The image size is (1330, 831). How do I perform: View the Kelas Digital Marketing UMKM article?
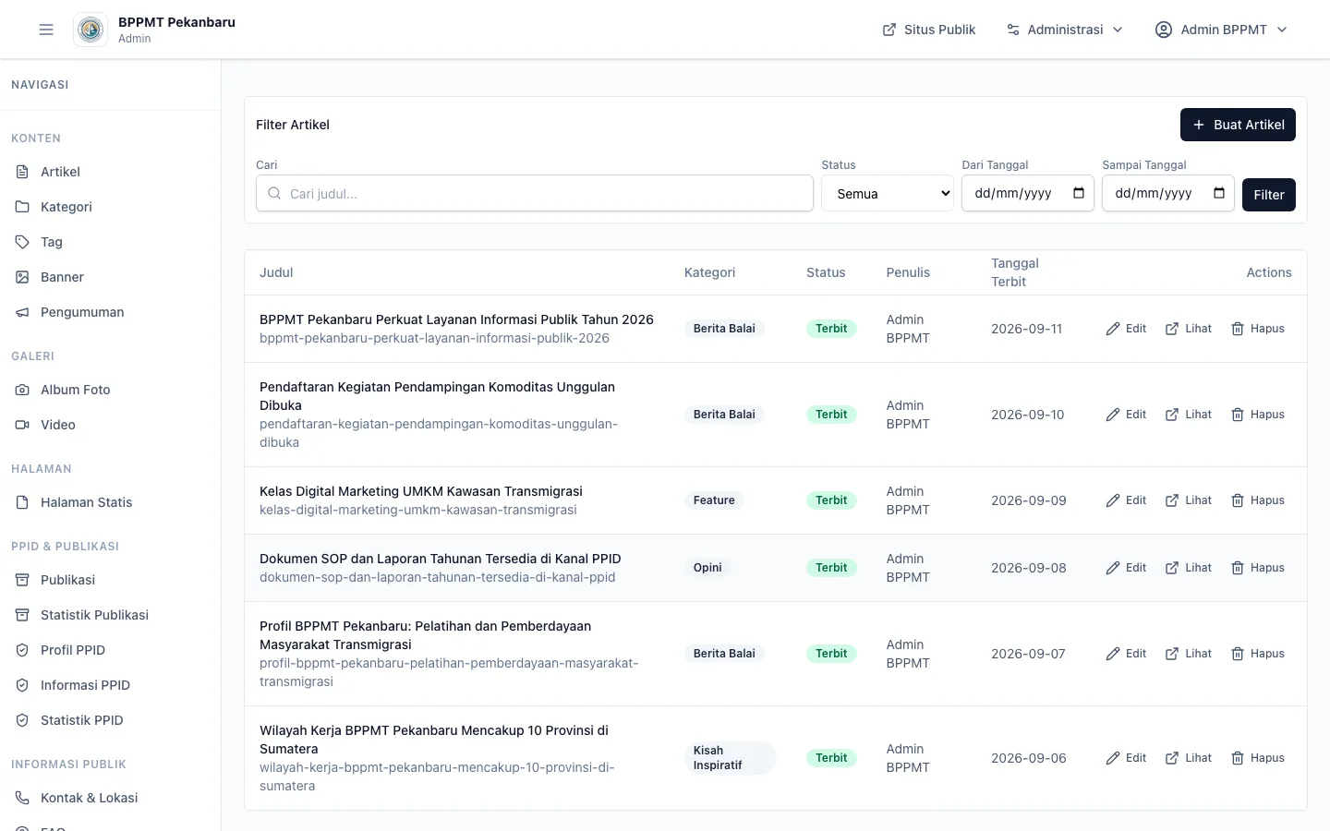tap(1189, 500)
